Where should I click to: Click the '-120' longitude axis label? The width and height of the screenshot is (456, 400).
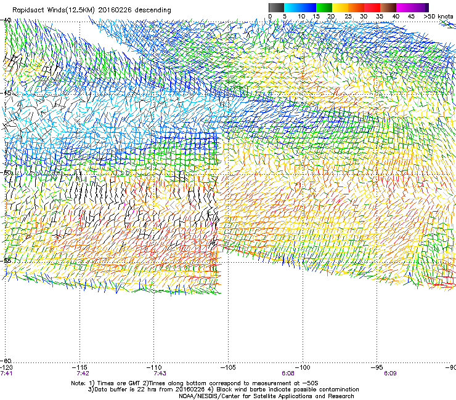(6, 368)
